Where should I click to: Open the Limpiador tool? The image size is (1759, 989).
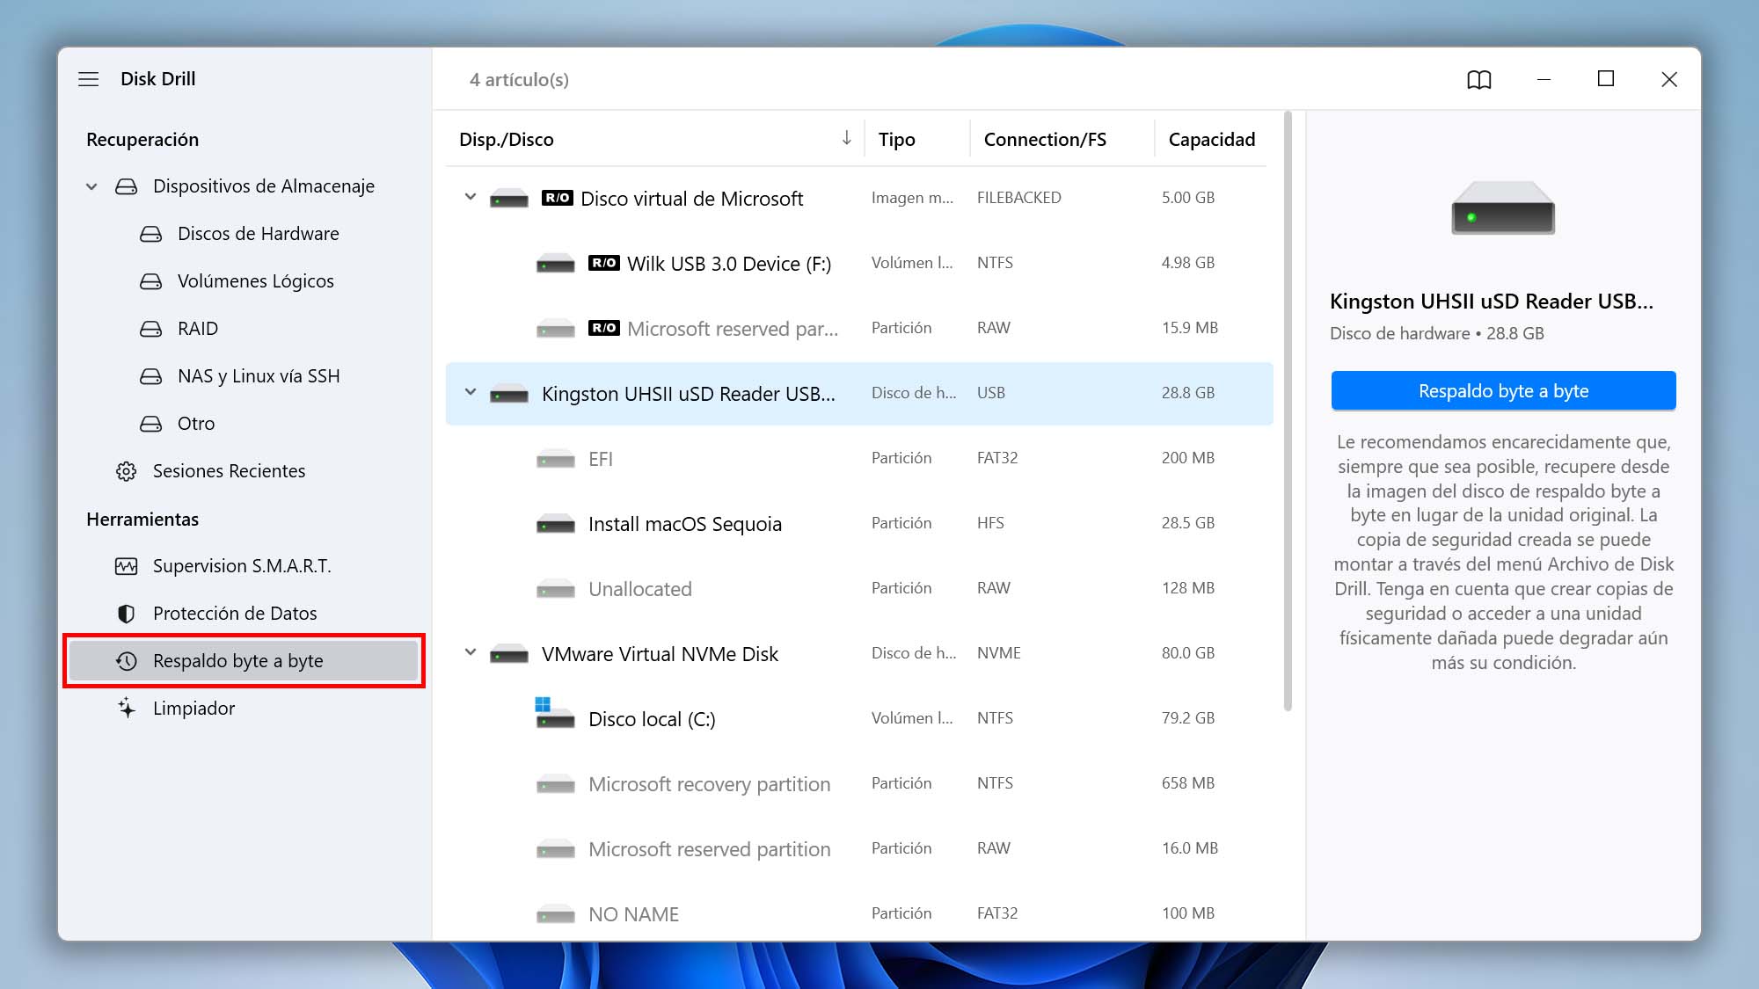tap(193, 709)
